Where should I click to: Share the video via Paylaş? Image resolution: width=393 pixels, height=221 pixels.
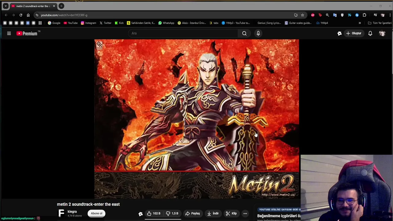pyautogui.click(x=193, y=213)
